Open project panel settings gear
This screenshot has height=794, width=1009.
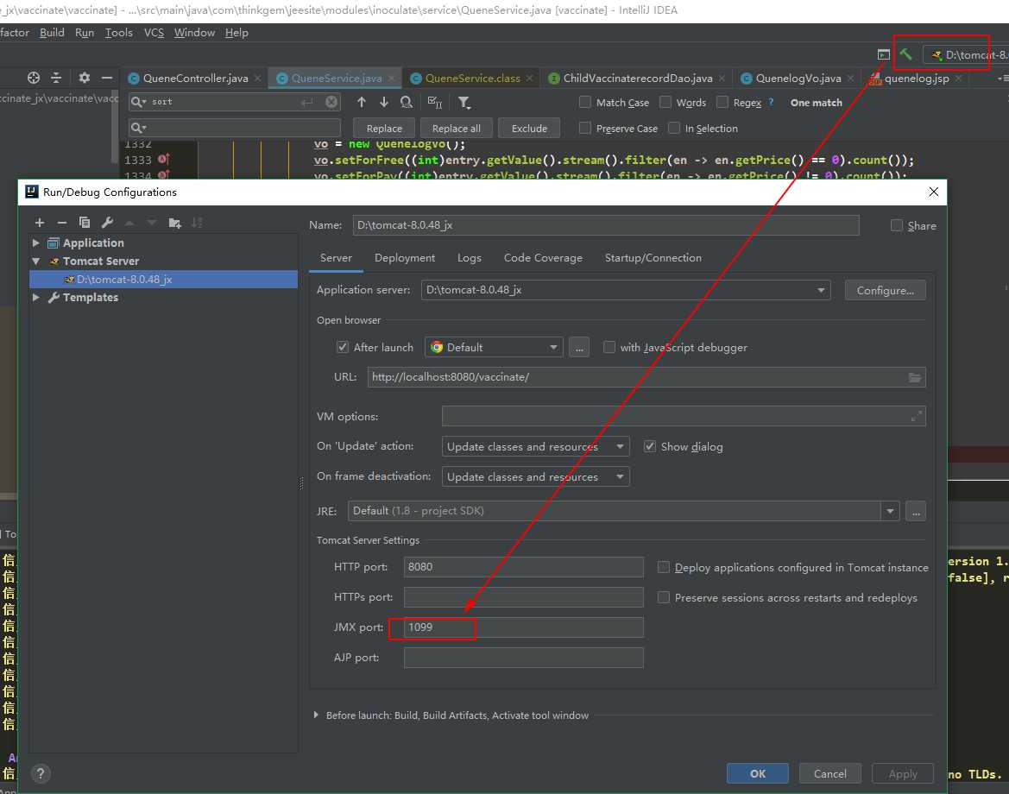[x=85, y=78]
